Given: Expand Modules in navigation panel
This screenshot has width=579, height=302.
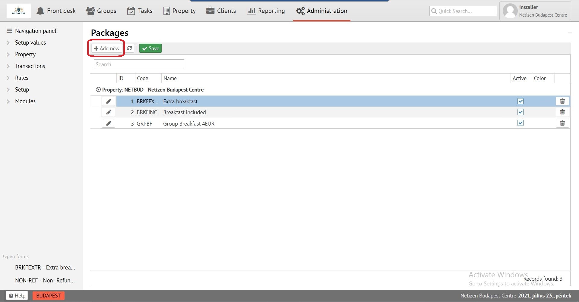Looking at the screenshot, I should point(8,101).
